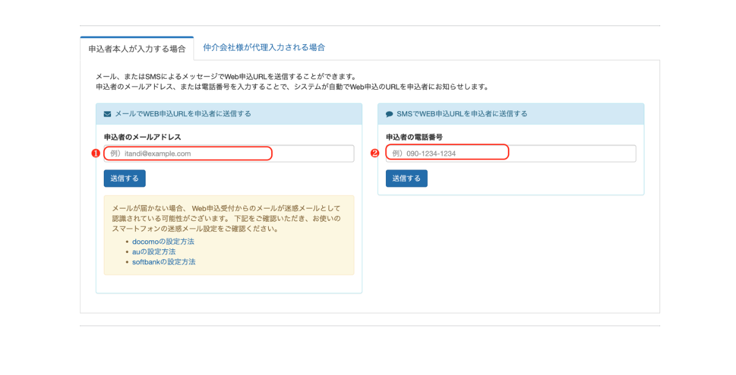The height and width of the screenshot is (375, 736).
Task: Focus the 申込者の電話番号 input field
Action: (511, 154)
